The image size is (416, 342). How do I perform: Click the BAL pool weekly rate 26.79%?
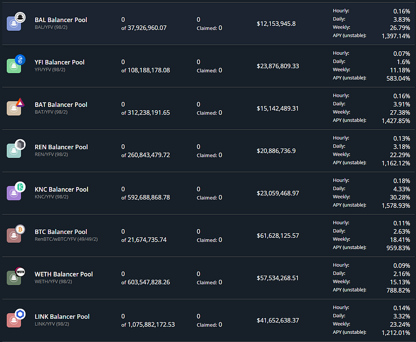coord(400,28)
